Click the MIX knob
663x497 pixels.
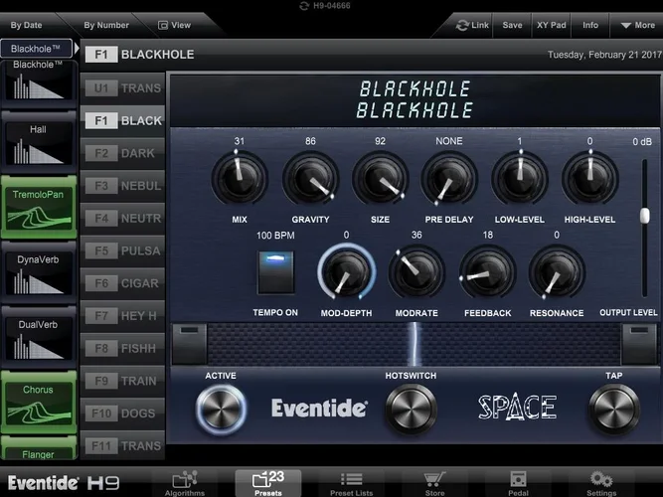pos(240,178)
